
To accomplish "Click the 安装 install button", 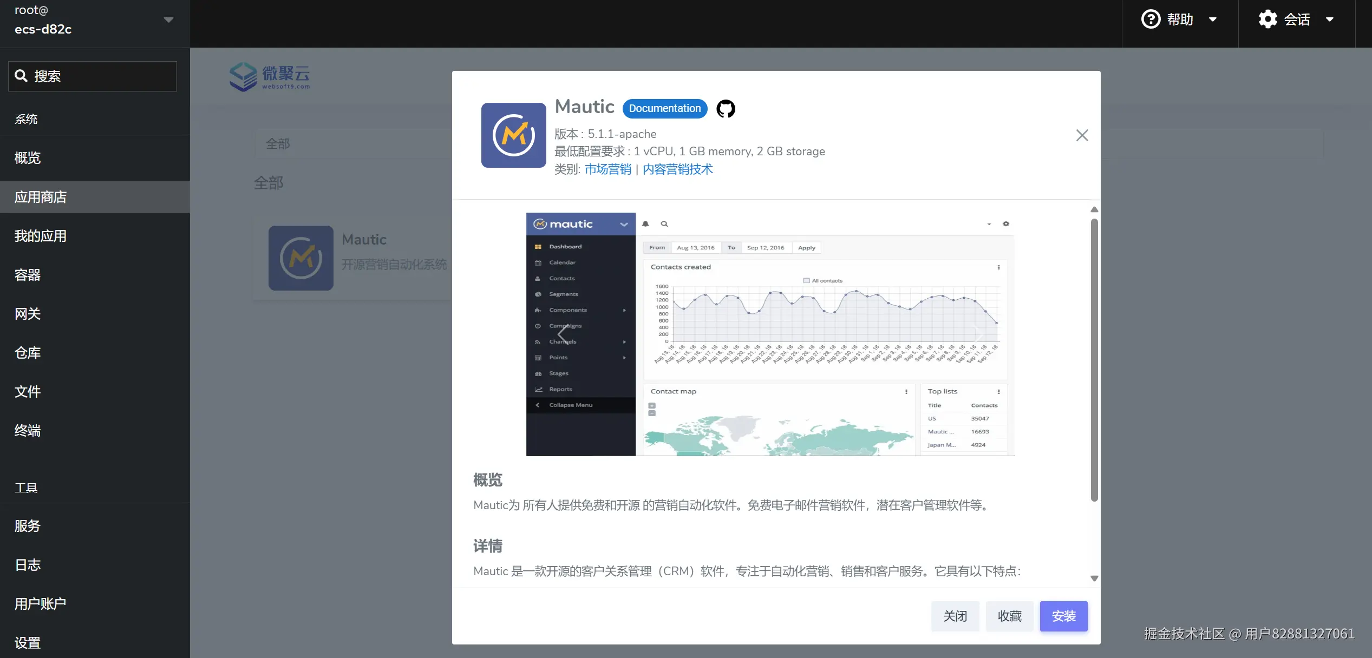I will pyautogui.click(x=1063, y=616).
